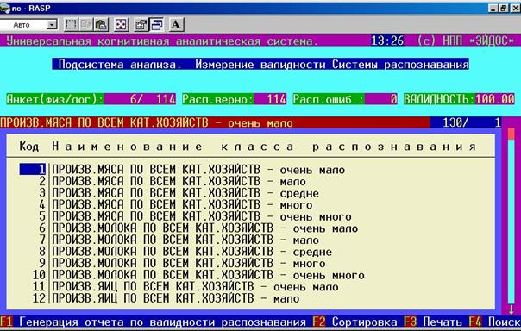This screenshot has width=521, height=331.
Task: Click F3 Печать function key label
Action: point(433,322)
